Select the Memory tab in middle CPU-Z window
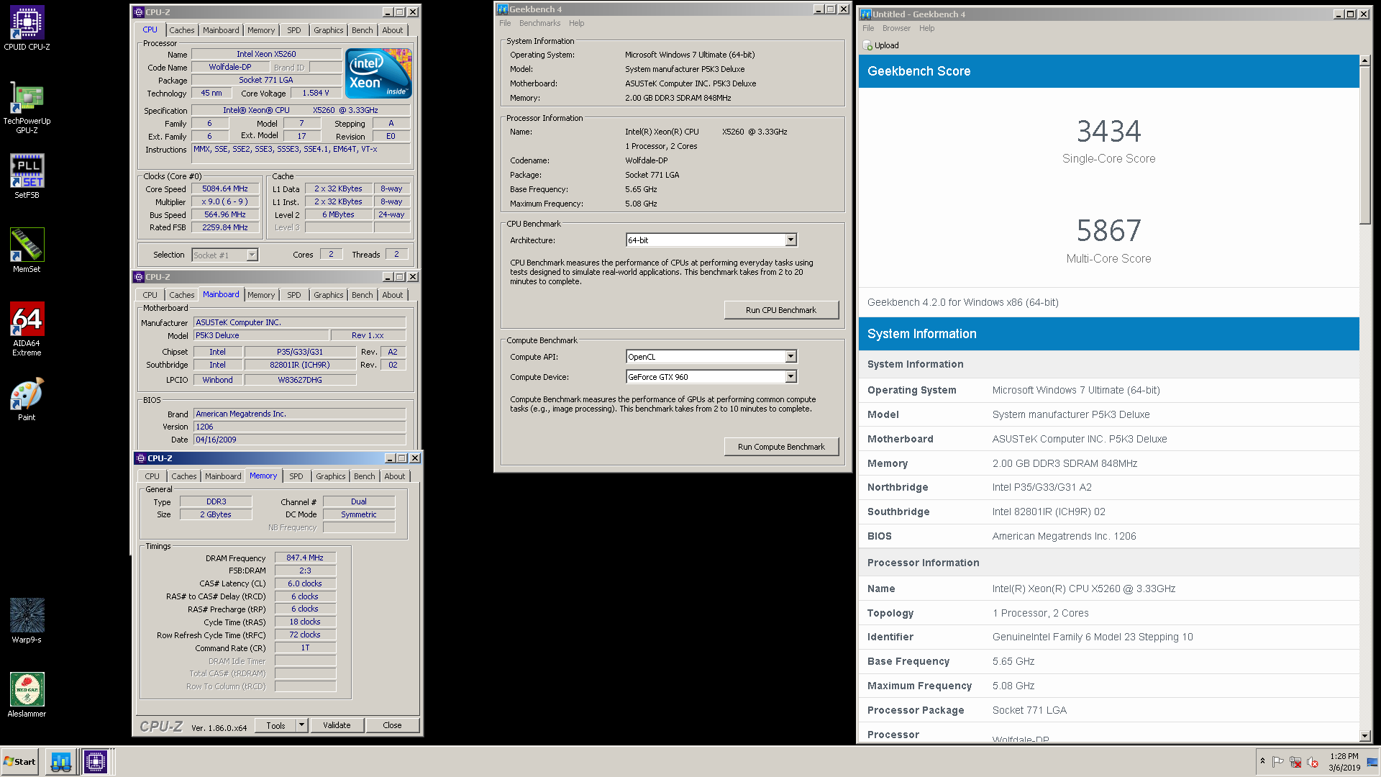 tap(261, 295)
